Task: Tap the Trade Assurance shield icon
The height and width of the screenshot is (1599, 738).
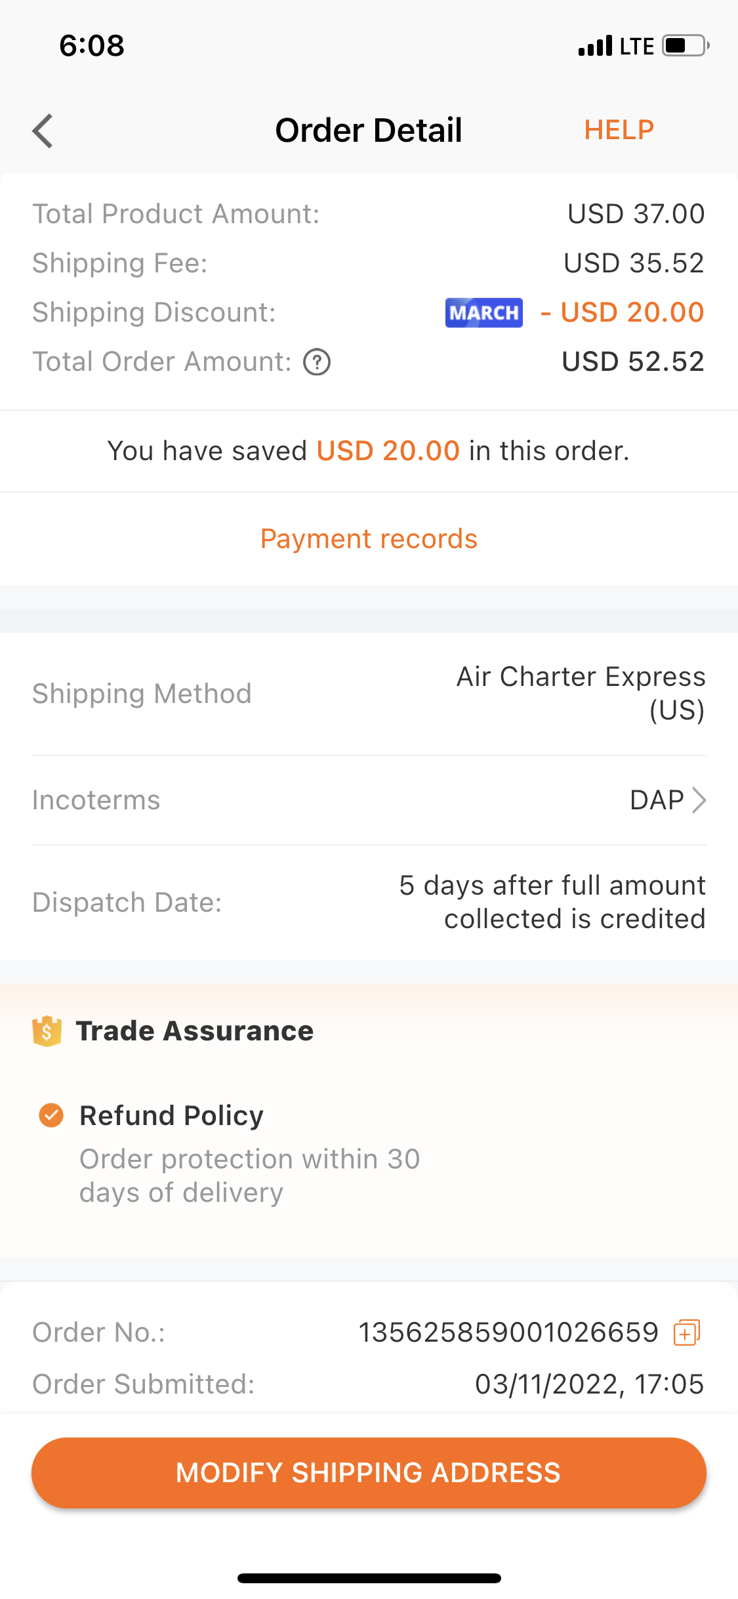Action: (x=47, y=1031)
